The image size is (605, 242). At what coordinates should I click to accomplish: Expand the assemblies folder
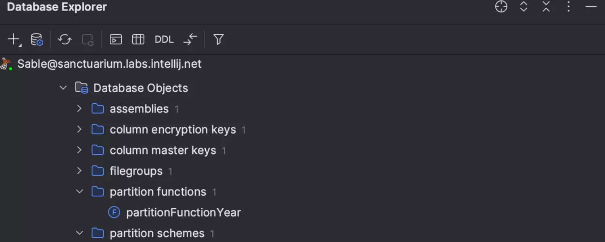(x=79, y=108)
